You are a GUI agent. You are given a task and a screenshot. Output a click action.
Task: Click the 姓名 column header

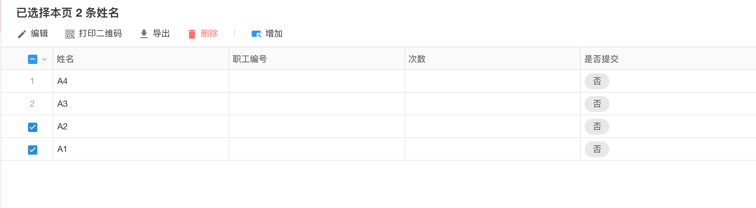(x=65, y=59)
